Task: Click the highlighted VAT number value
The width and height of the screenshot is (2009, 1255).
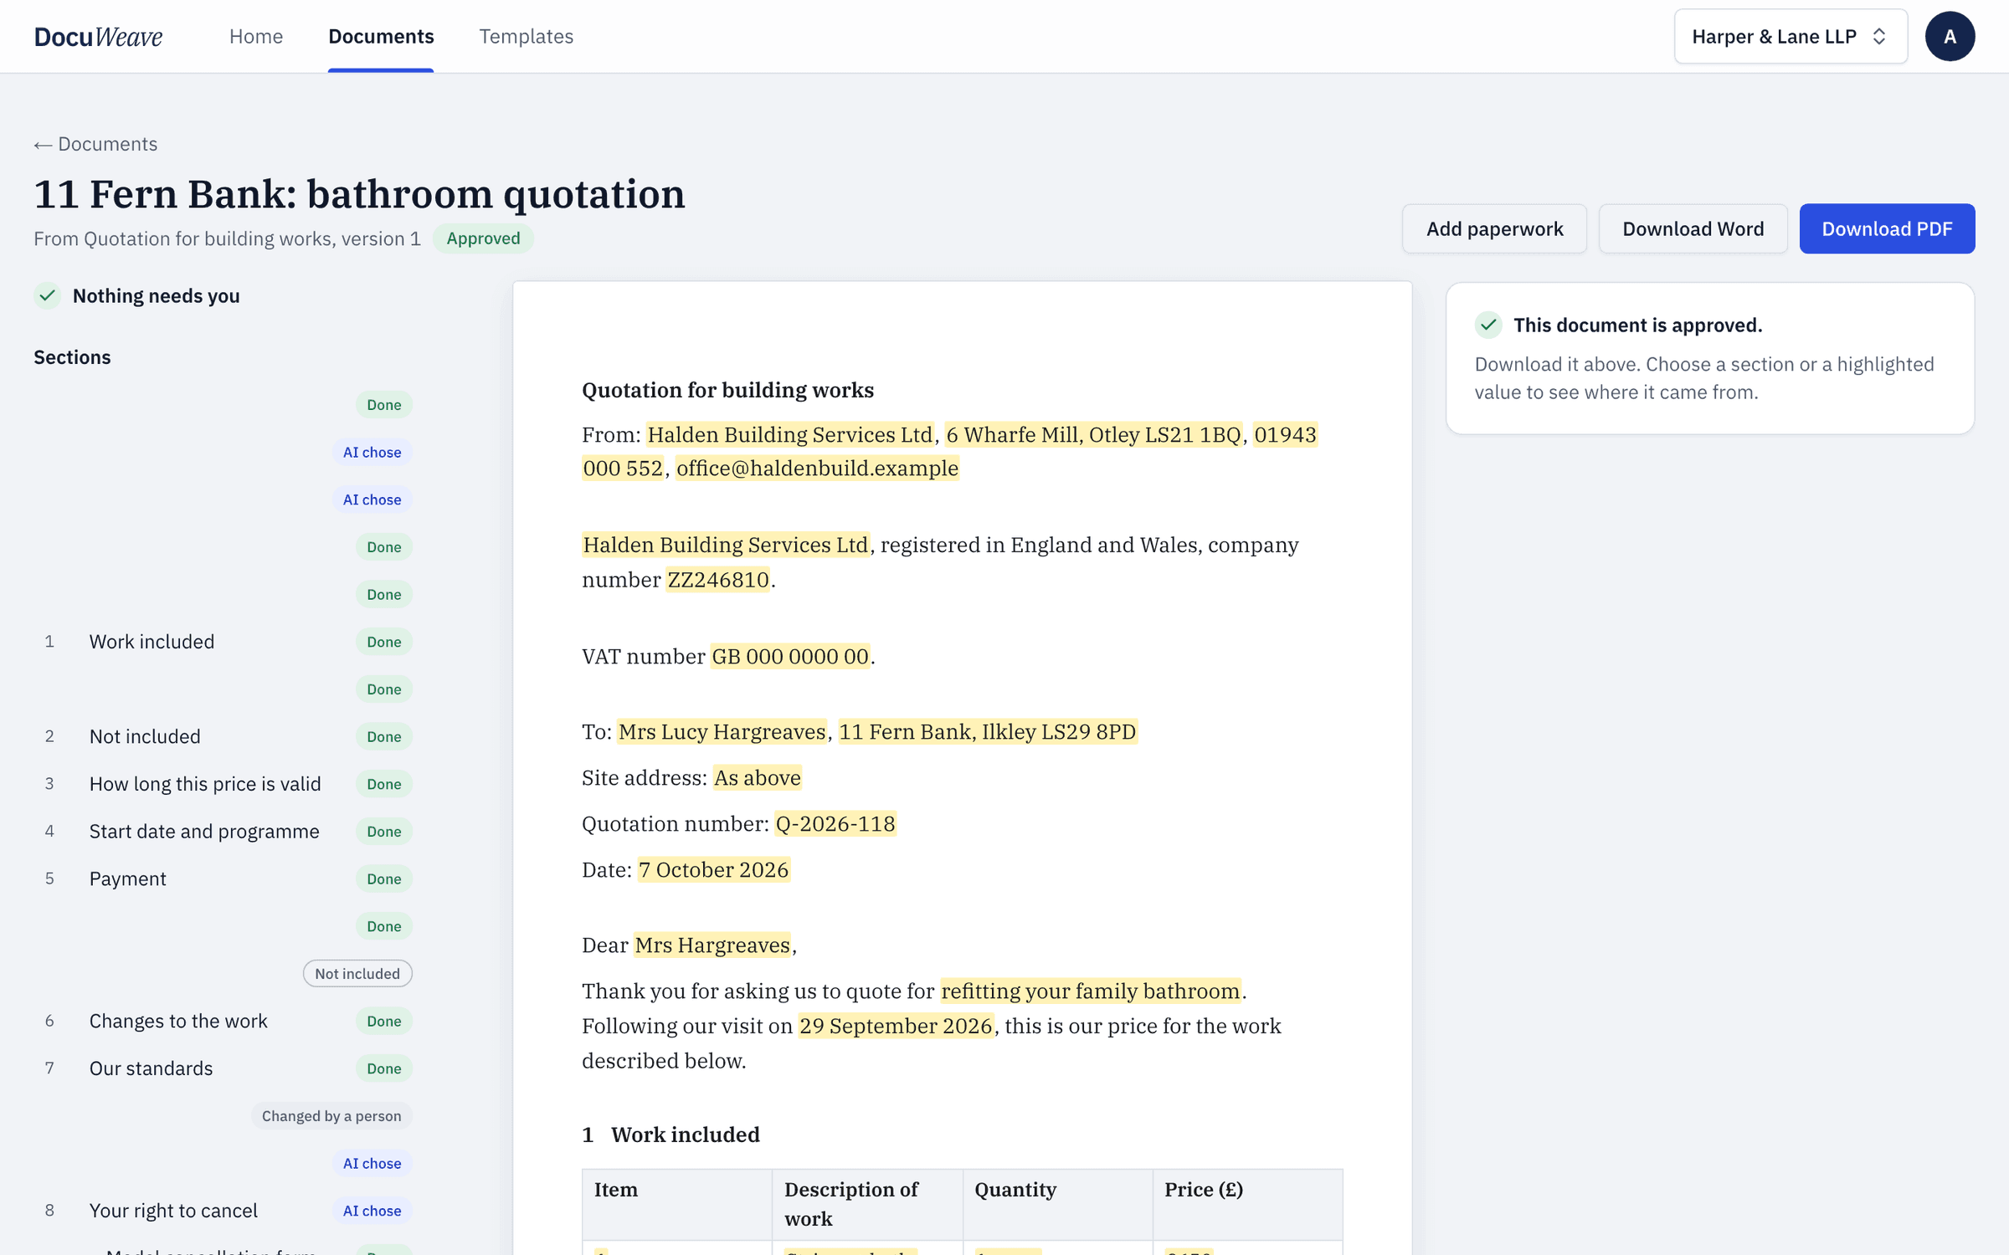Action: [x=790, y=656]
